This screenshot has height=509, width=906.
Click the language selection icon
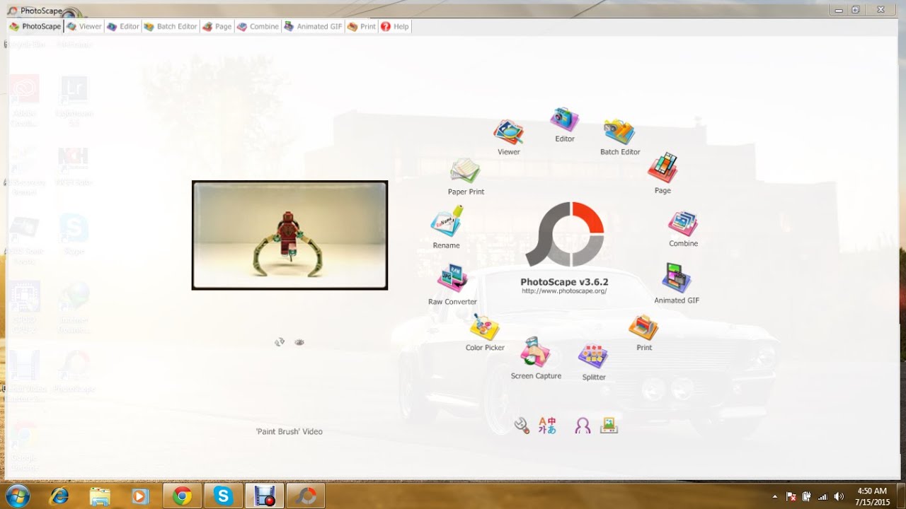tap(547, 425)
